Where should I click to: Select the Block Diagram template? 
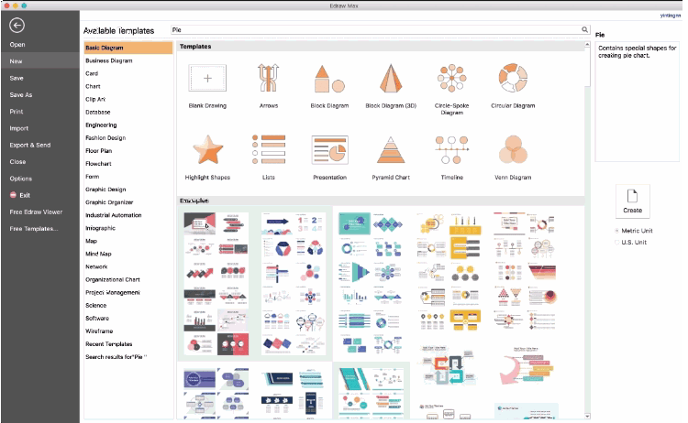(329, 79)
